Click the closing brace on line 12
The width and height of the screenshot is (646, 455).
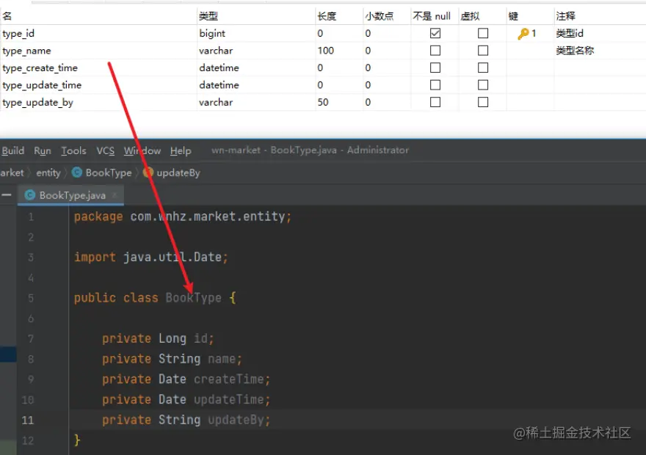click(77, 440)
